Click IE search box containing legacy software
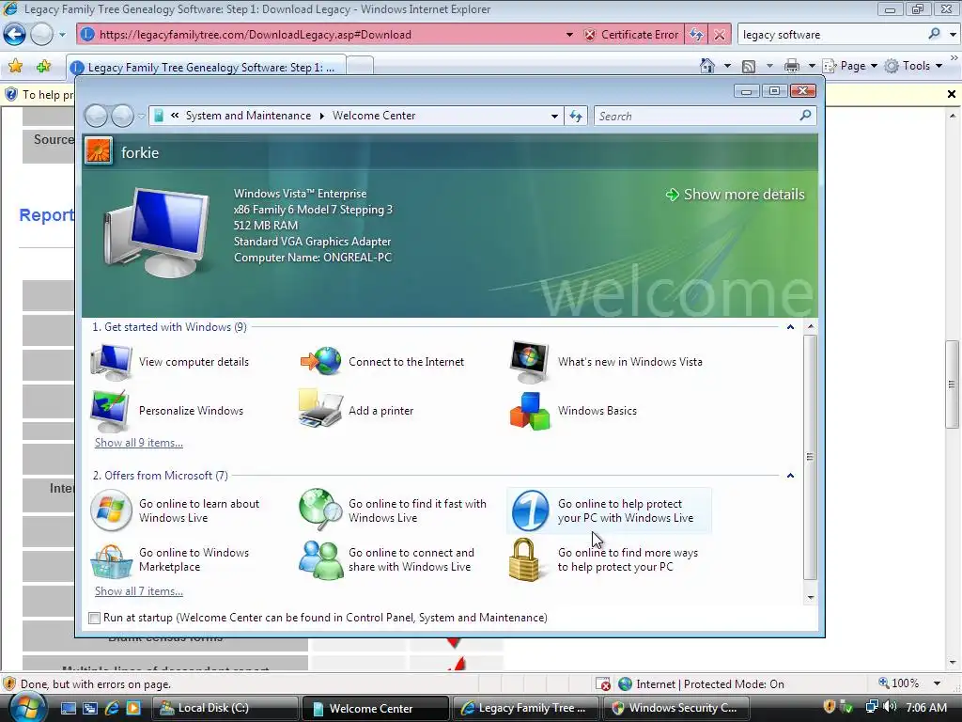Viewport: 962px width, 722px height. point(832,35)
